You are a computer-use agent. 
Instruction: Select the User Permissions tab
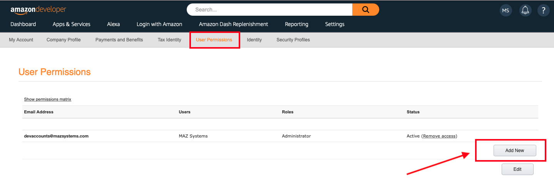click(214, 40)
